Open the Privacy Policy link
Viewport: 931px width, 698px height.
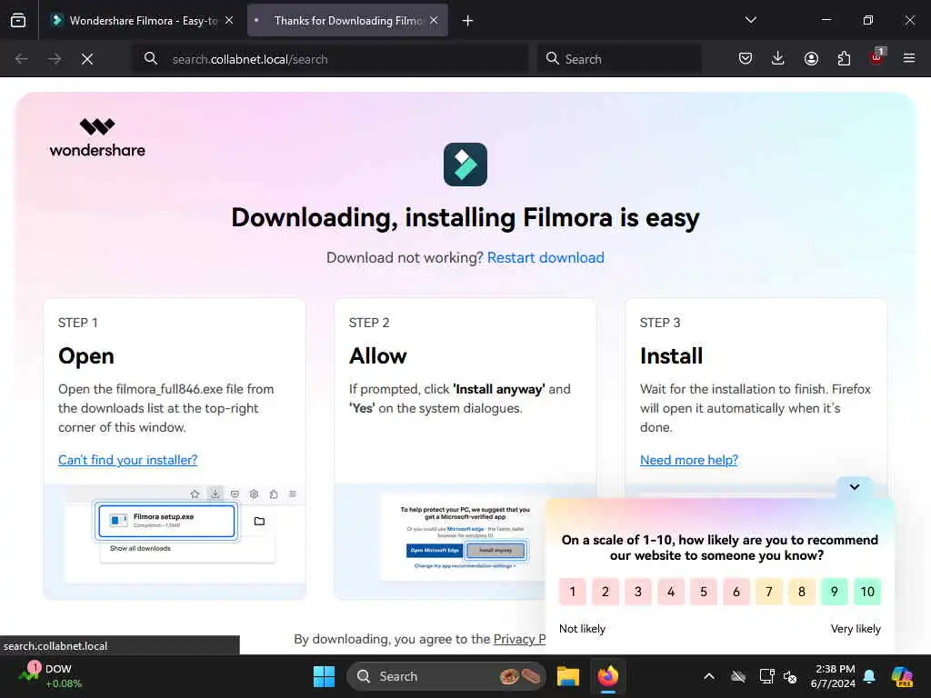coord(519,639)
